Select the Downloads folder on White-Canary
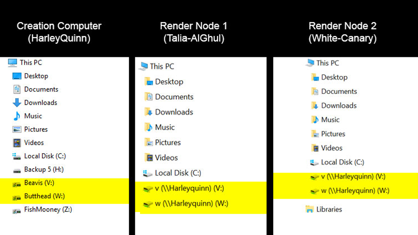The image size is (418, 235). click(x=338, y=105)
